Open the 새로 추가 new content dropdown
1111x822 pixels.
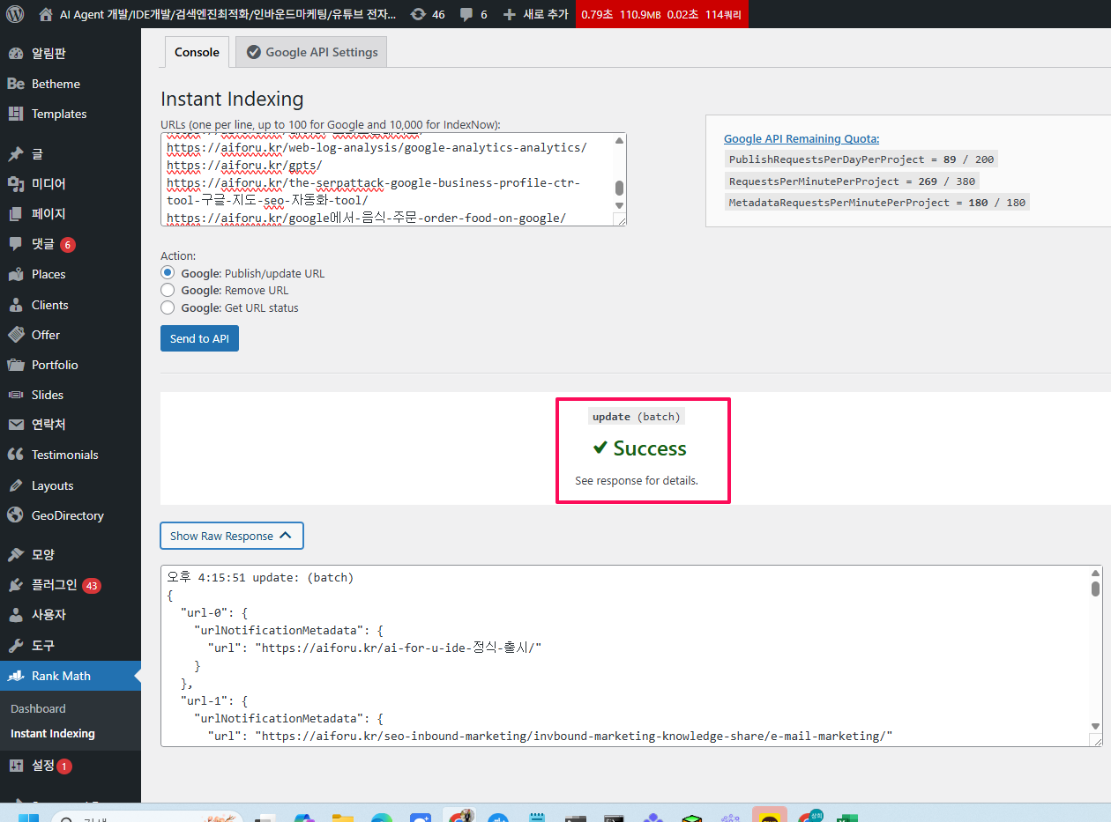click(535, 14)
